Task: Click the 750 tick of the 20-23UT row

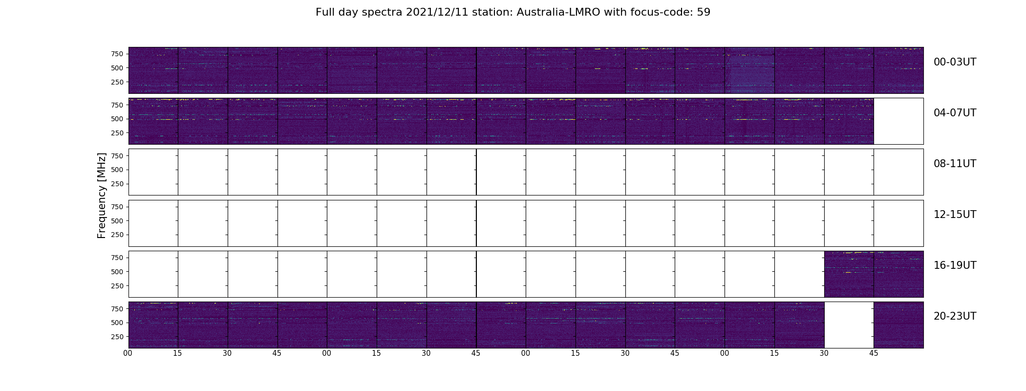Action: (117, 308)
